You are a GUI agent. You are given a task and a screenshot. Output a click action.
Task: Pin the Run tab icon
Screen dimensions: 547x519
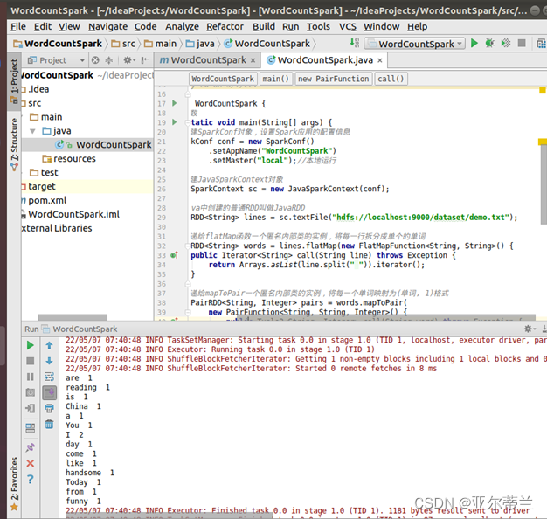pyautogui.click(x=31, y=447)
